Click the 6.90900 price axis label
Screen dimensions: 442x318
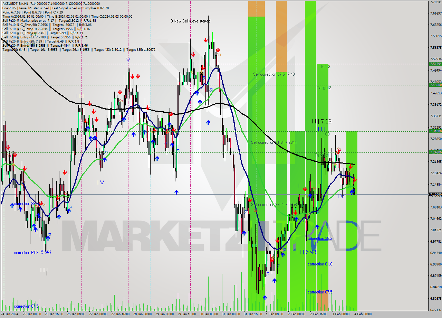click(435, 264)
